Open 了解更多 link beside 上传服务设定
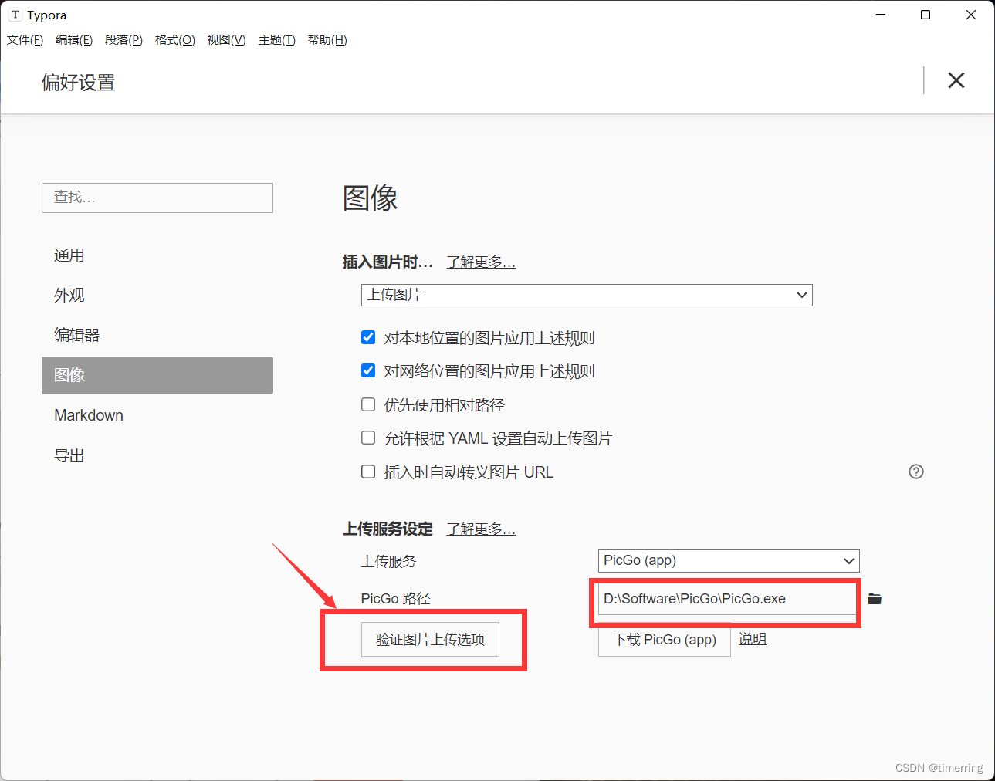This screenshot has width=995, height=781. 481,529
